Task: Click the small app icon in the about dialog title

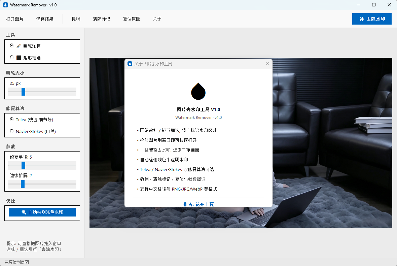Action: tap(130, 64)
